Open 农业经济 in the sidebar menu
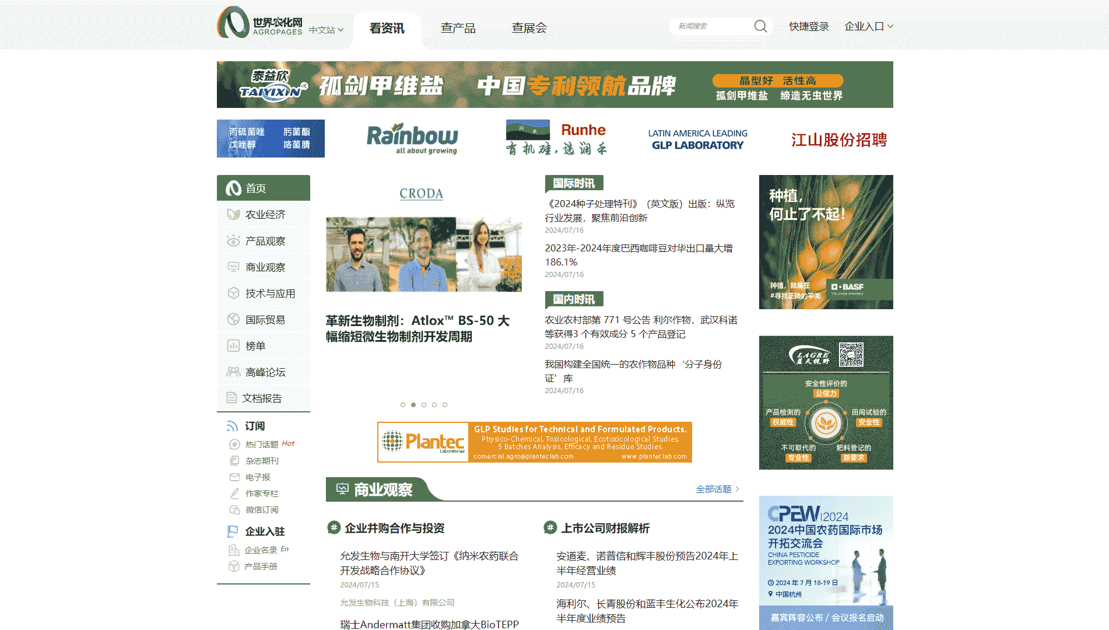1109x630 pixels. point(264,215)
